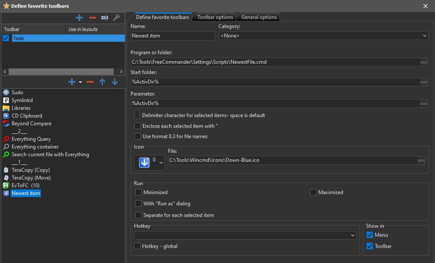Open the icon index dropdown arrow
435x263 pixels.
click(161, 162)
